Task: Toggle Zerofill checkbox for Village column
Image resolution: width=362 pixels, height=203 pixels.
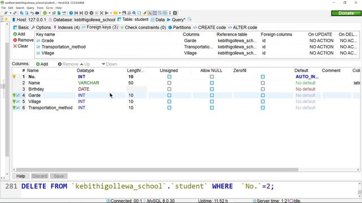Action: pyautogui.click(x=262, y=101)
